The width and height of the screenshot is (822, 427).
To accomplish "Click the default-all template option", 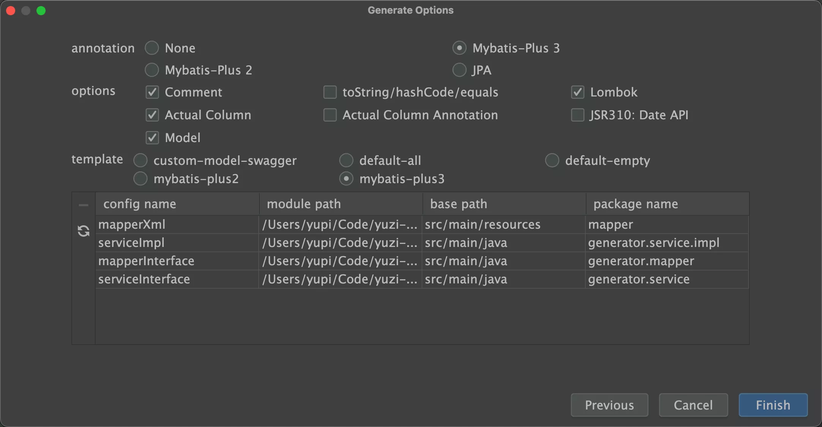I will click(x=347, y=160).
